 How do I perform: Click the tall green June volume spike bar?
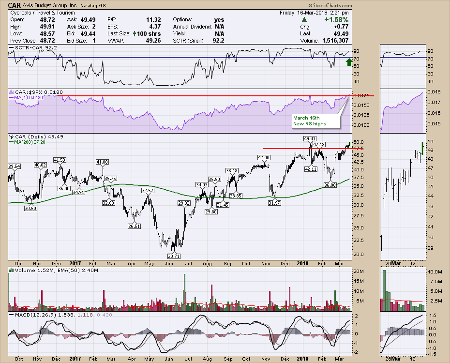click(184, 292)
